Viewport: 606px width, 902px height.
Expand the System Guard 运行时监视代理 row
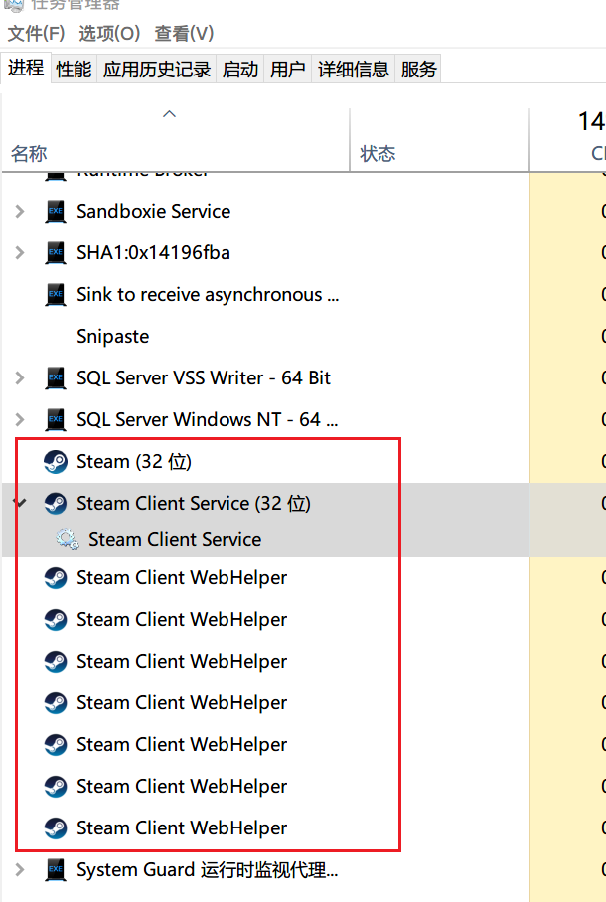click(x=20, y=870)
